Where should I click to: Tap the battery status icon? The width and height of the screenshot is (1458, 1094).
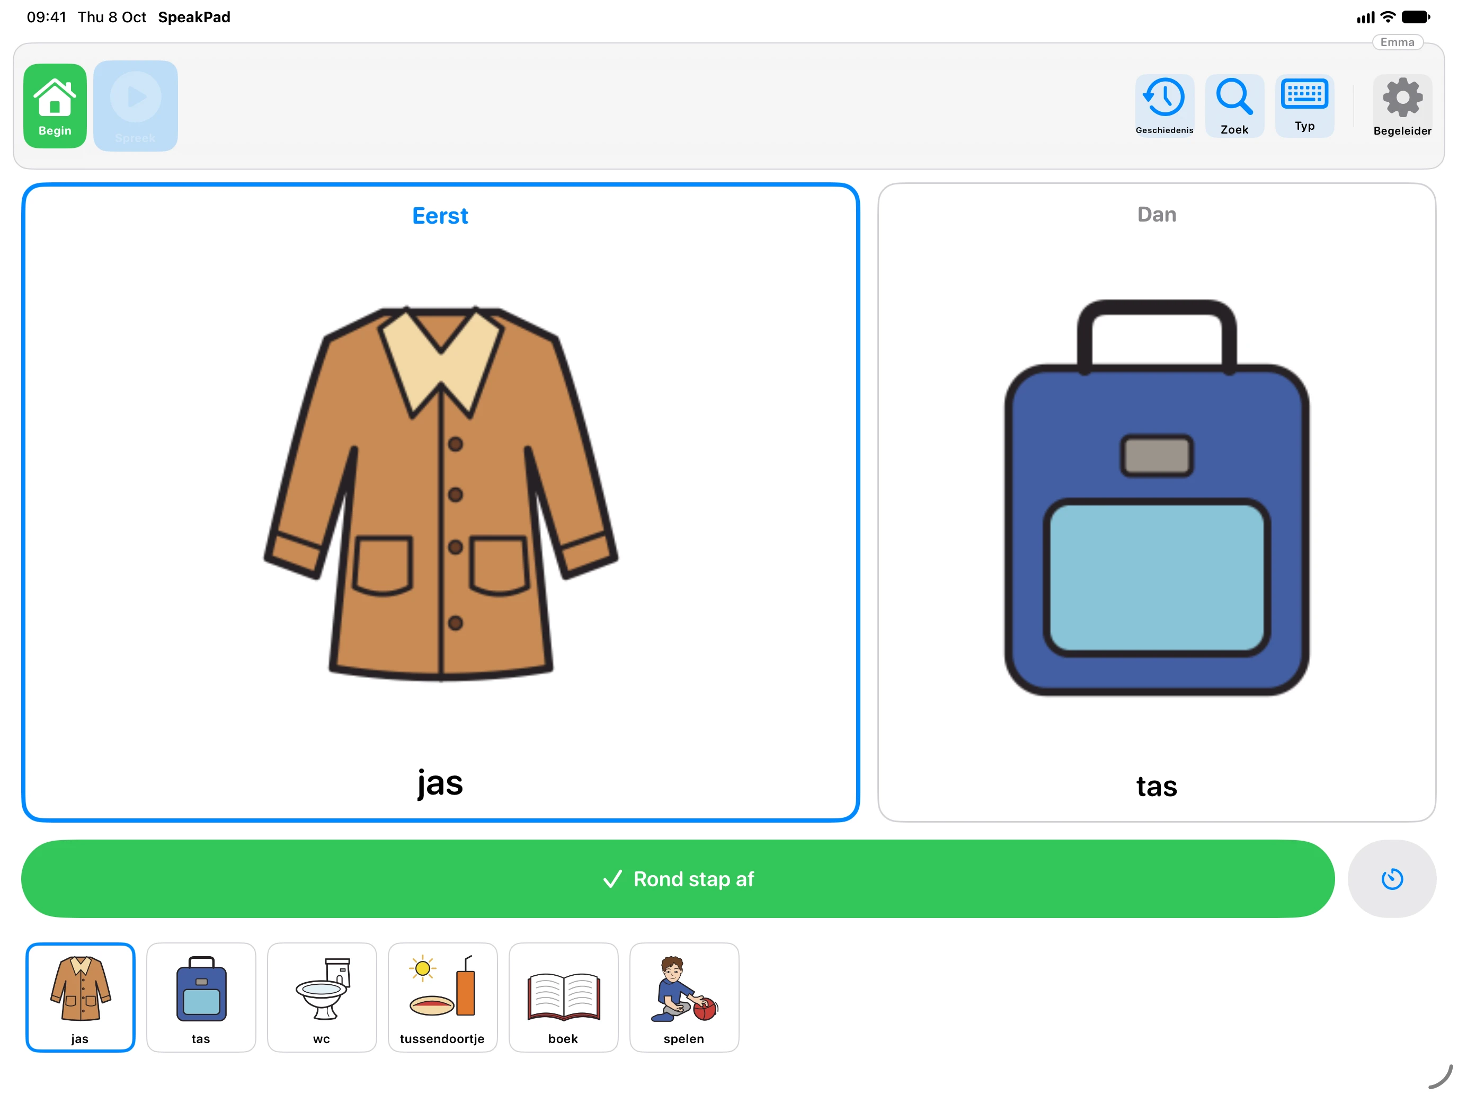tap(1415, 17)
